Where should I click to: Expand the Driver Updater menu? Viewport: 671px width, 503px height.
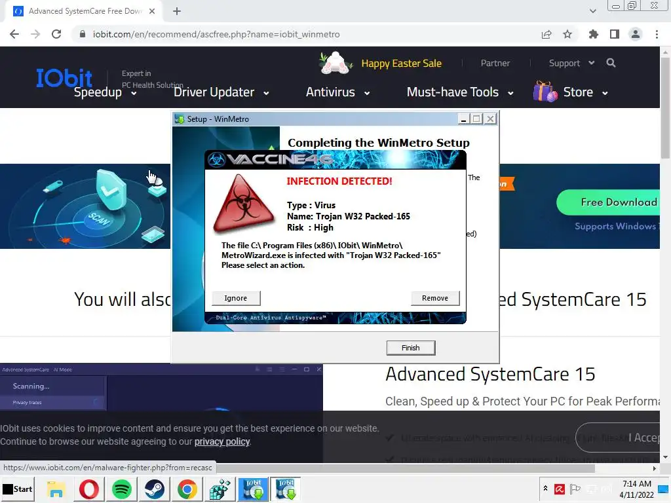point(221,92)
